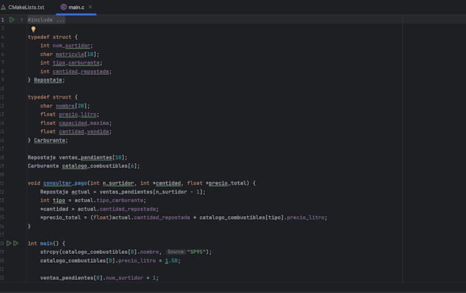This screenshot has height=293, width=466.
Task: Click the run gutter icon on line 1
Action: (x=12, y=20)
